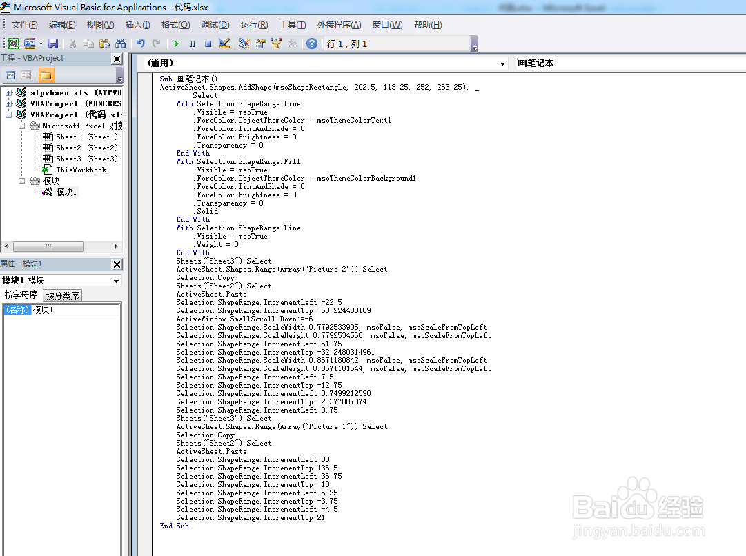
Task: Click View Object icon in project panel
Action: 26,75
